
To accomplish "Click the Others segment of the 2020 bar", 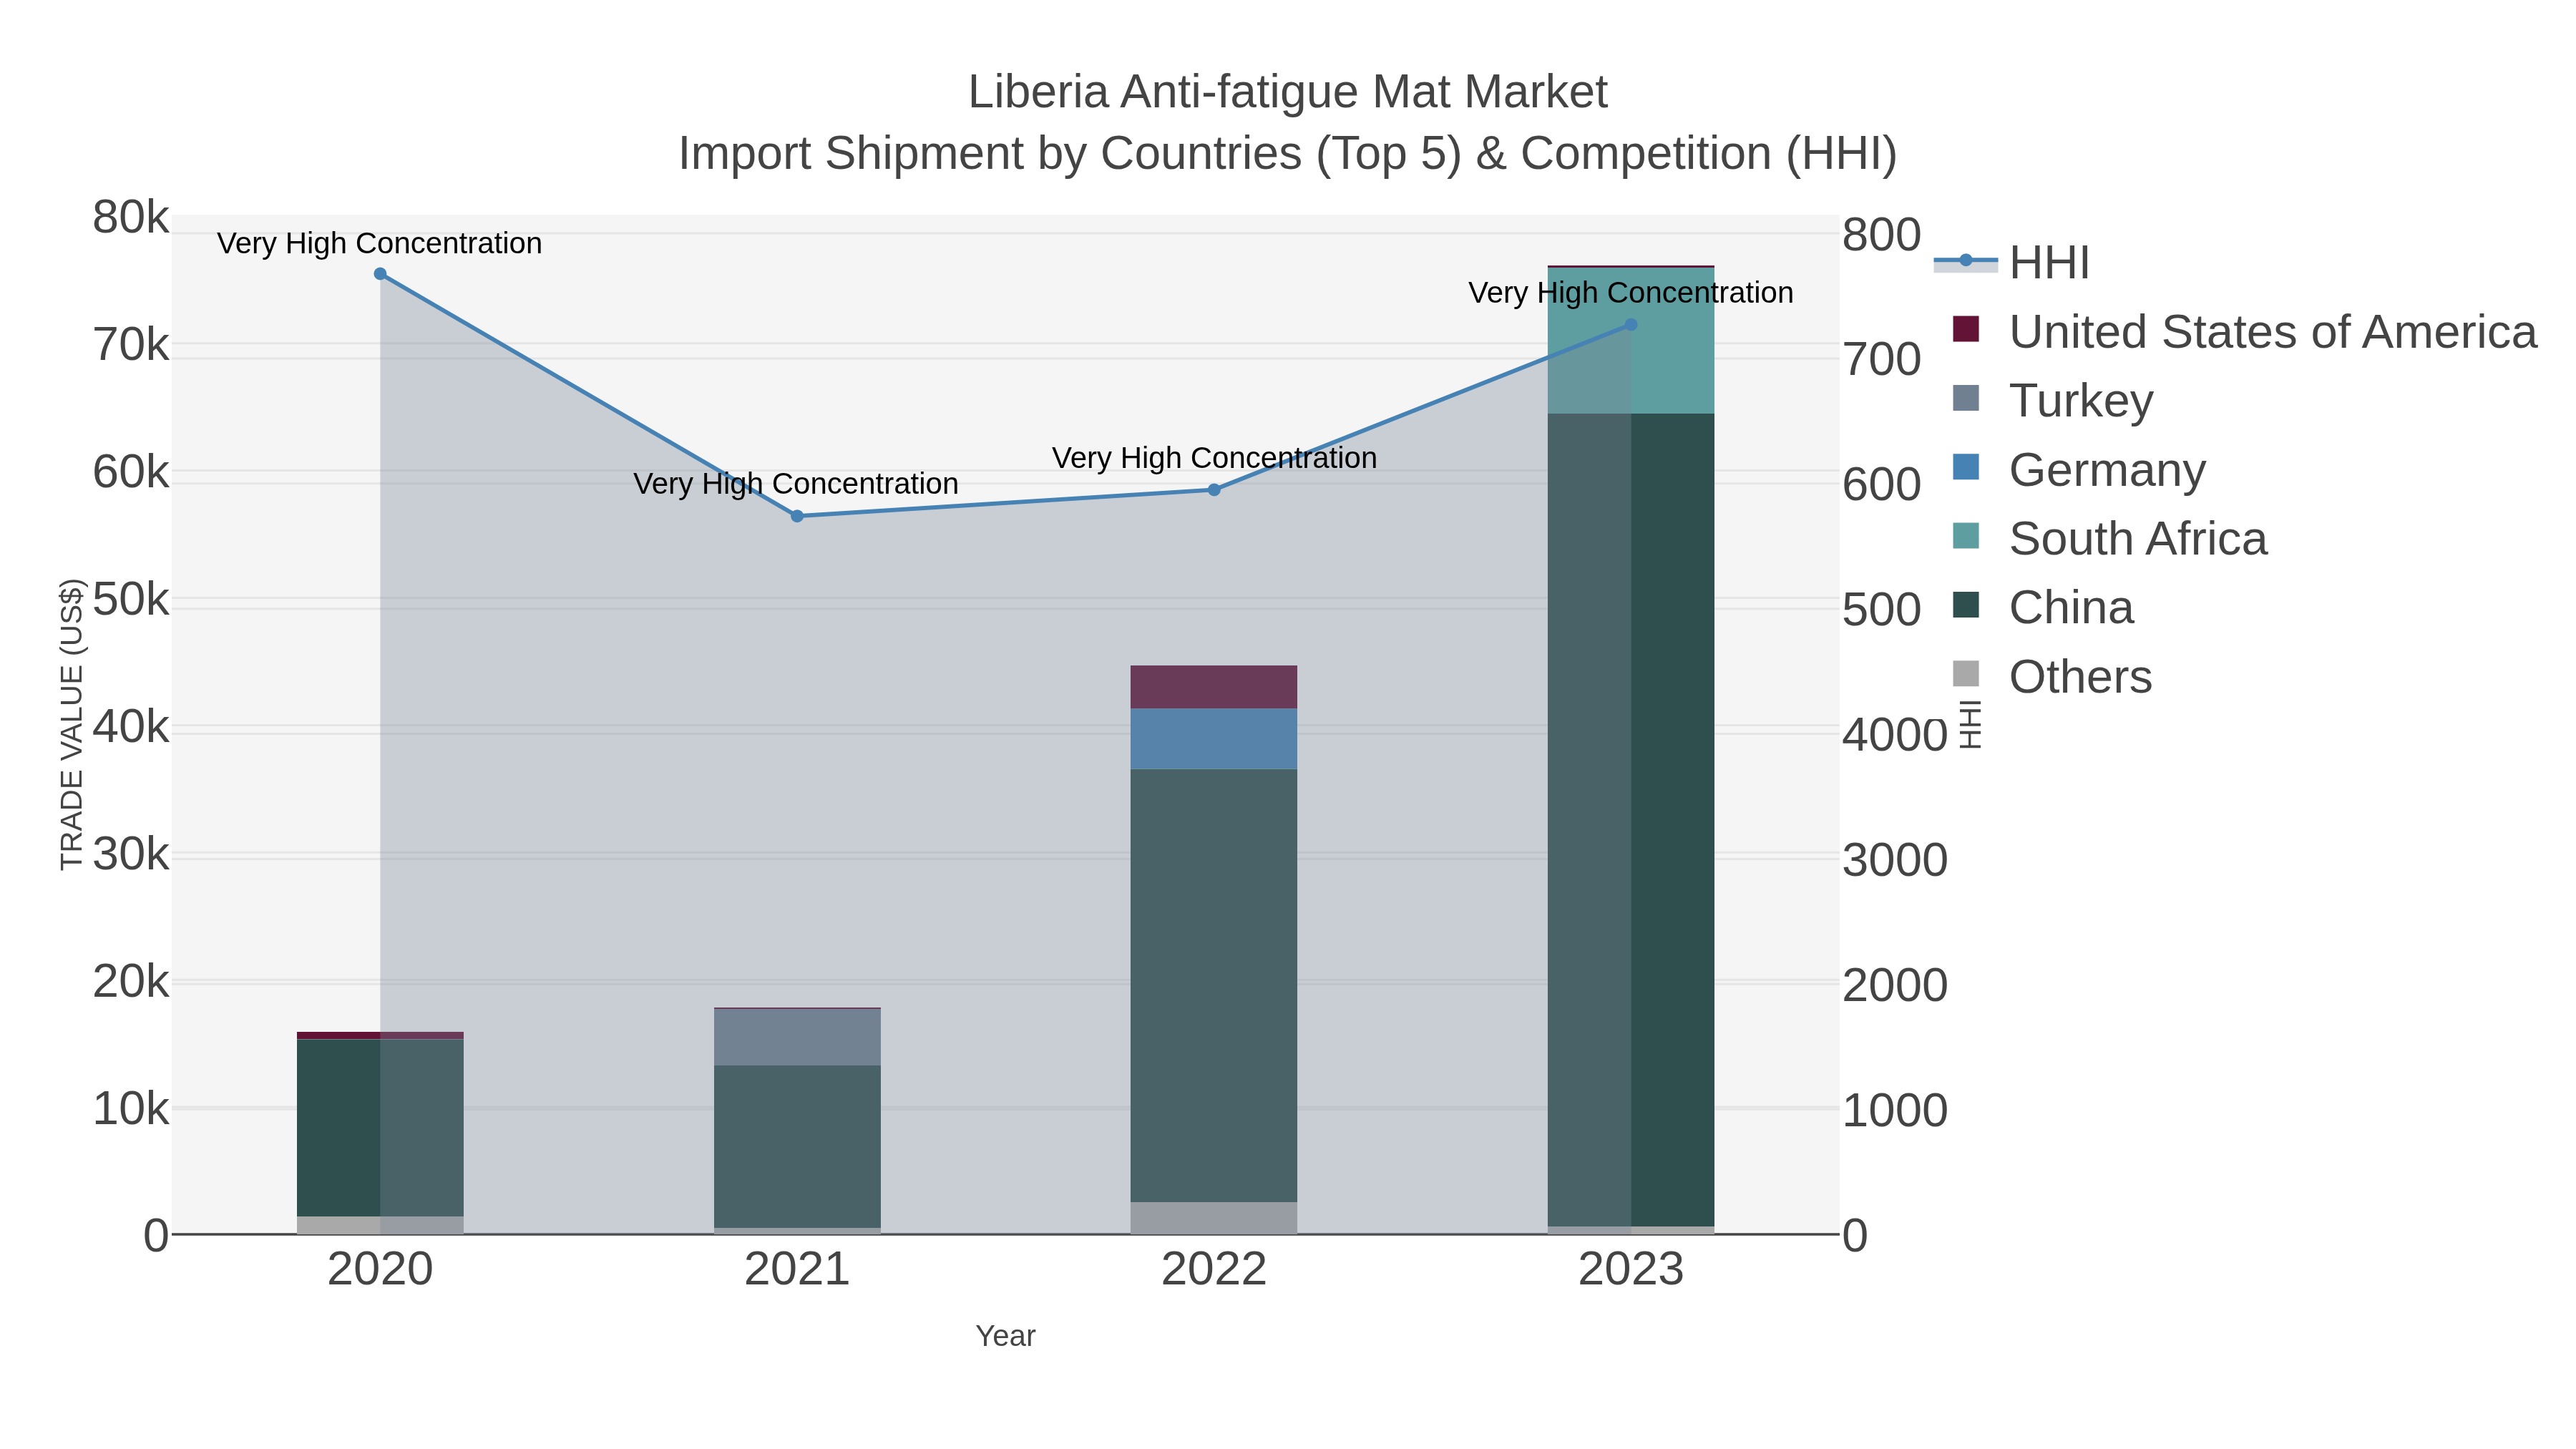I will tap(380, 1225).
